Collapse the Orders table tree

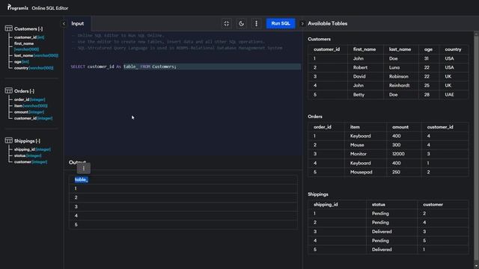32,91
